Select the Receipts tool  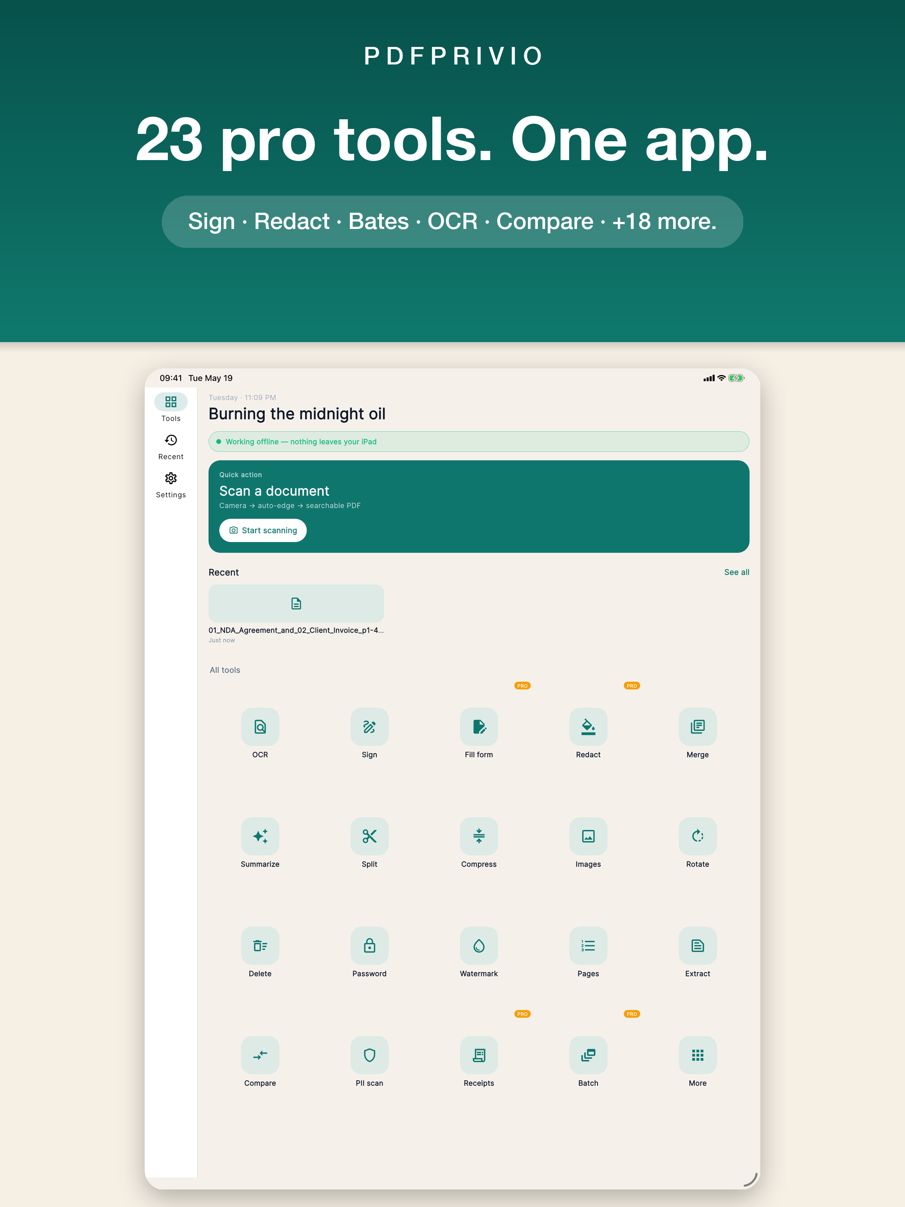coord(479,1055)
